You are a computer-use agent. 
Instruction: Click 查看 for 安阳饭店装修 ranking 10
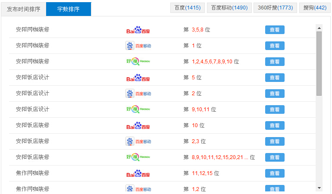click(x=275, y=125)
